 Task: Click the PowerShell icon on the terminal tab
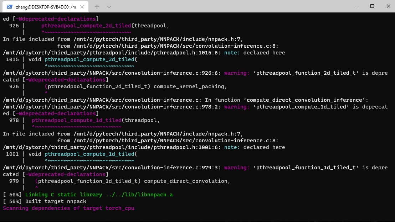coord(10,6)
